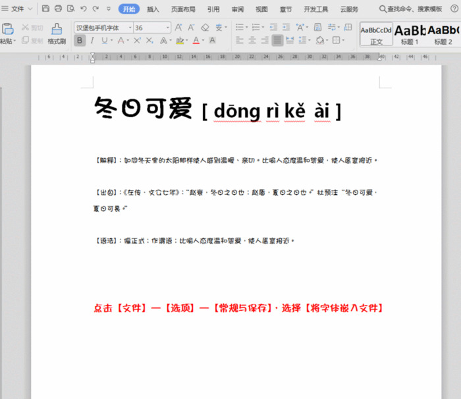Screen dimensions: 461x399
Task: Toggle show/hide table gridlines icon
Action: [x=348, y=28]
